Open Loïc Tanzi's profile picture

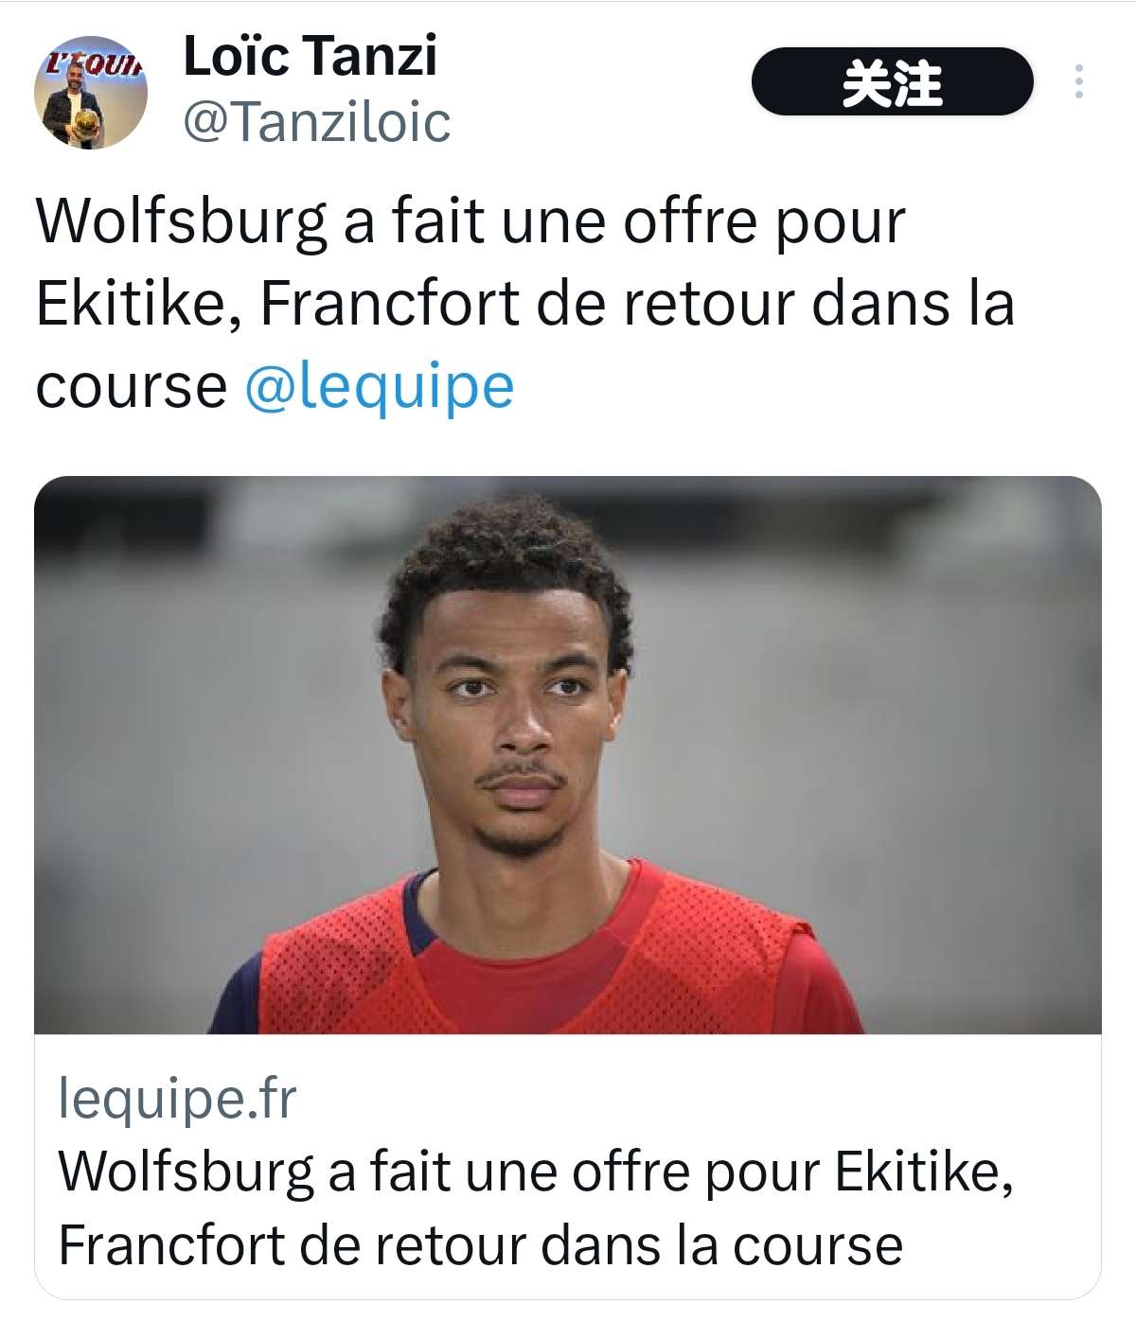click(x=91, y=92)
